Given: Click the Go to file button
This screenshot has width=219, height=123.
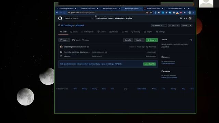Looking at the screenshot, I should pyautogui.click(x=128, y=40).
